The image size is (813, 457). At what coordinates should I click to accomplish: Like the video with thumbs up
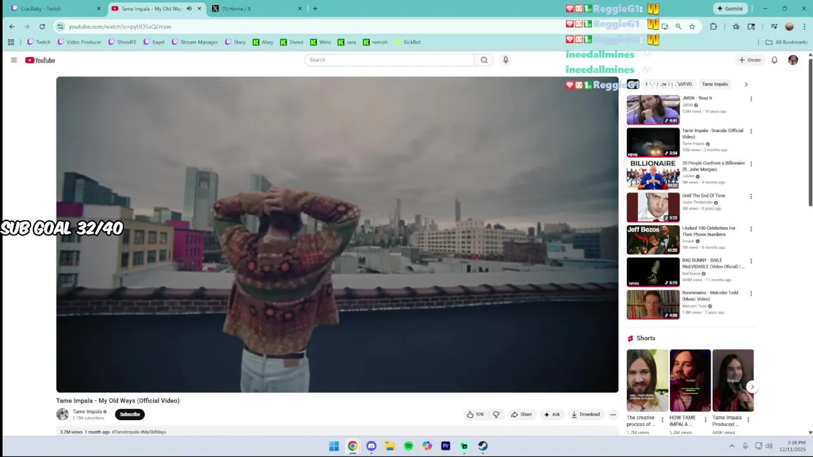pos(476,414)
